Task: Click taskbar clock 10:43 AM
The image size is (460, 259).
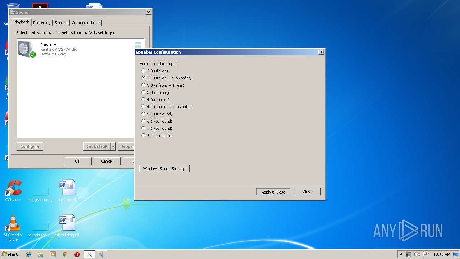Action: click(x=442, y=254)
